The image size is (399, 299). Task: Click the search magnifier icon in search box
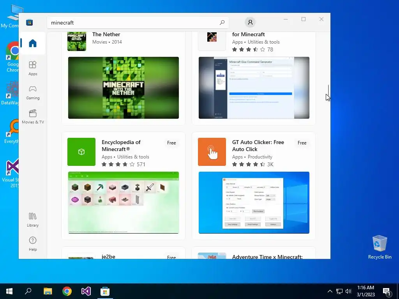tap(222, 22)
